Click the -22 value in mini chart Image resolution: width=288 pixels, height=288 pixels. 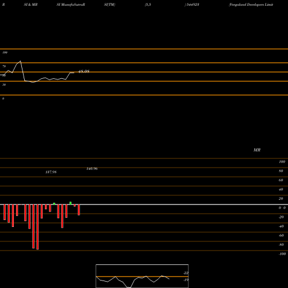185,273
